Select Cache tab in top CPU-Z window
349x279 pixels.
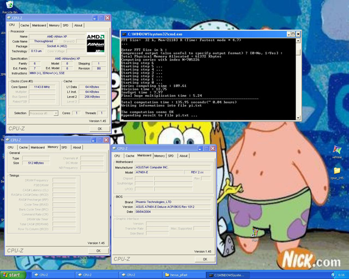(x=25, y=26)
